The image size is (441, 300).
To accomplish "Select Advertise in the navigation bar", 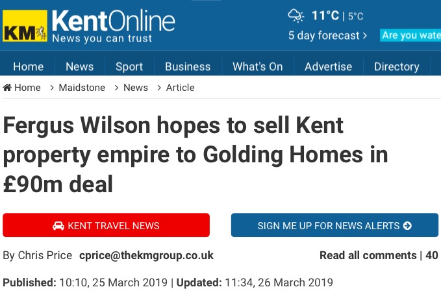I will [328, 66].
